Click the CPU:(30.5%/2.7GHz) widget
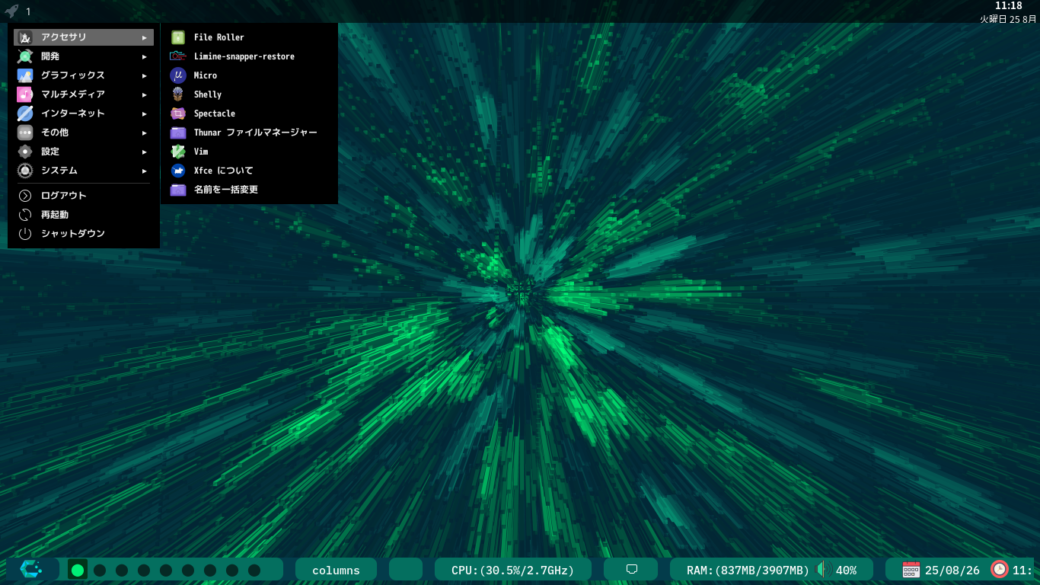Screen dimensions: 1040x585 [x=512, y=570]
